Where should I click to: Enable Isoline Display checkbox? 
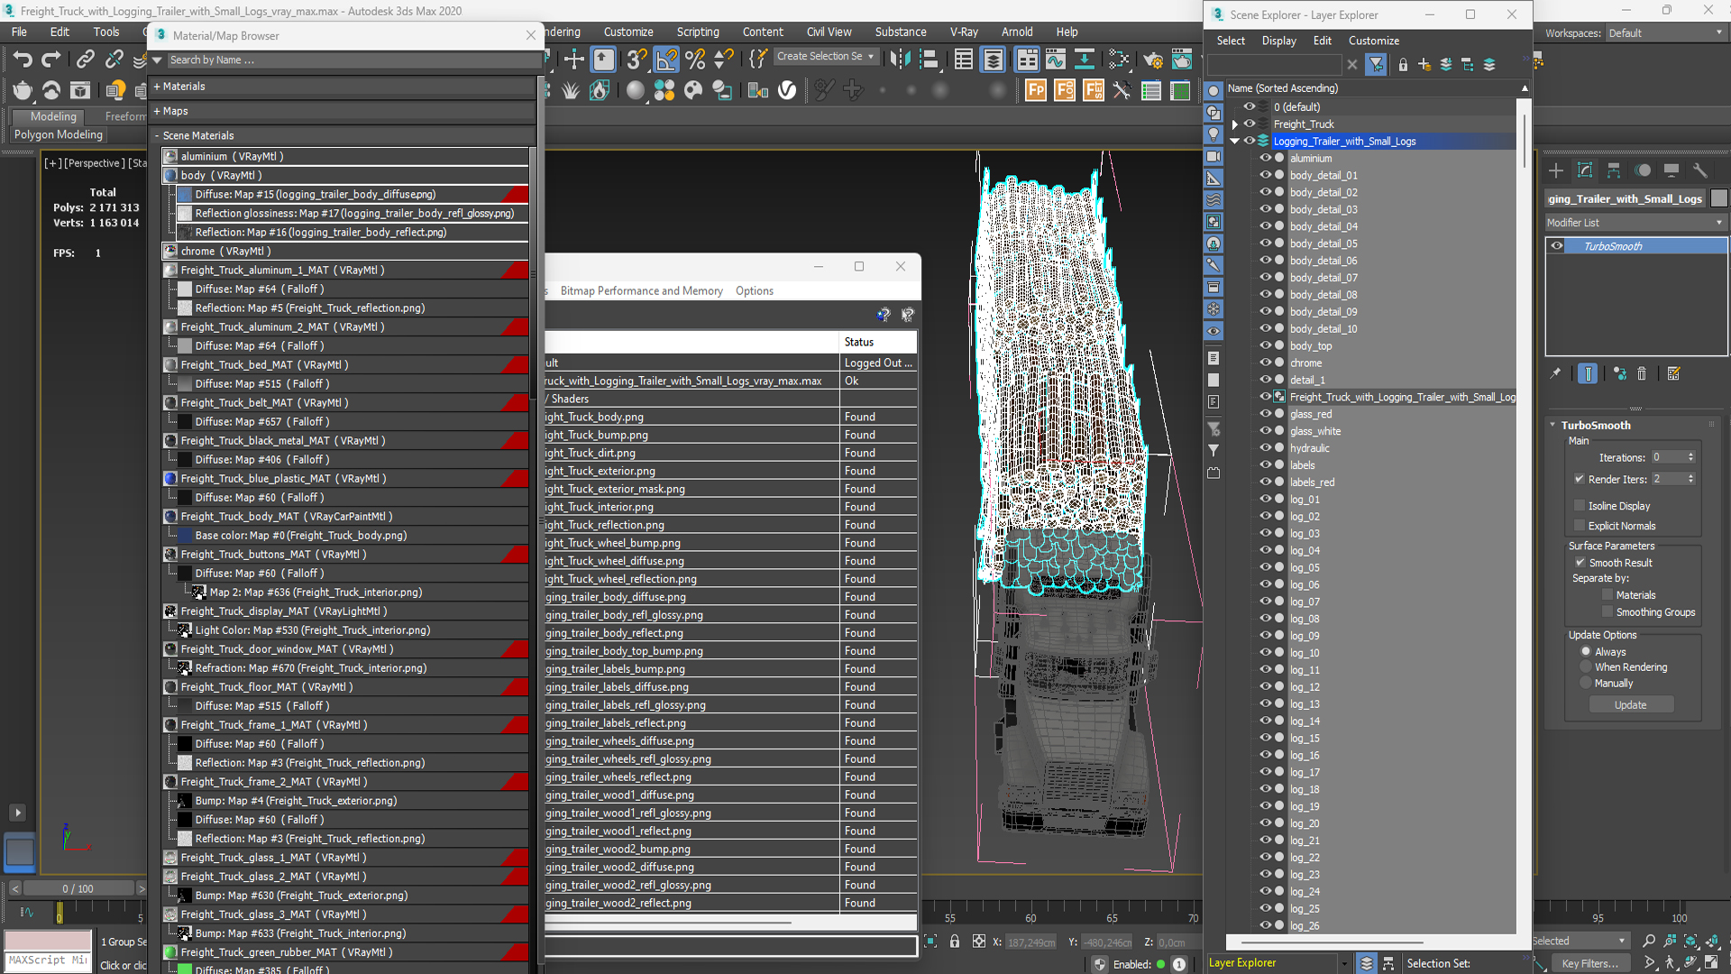pos(1580,506)
